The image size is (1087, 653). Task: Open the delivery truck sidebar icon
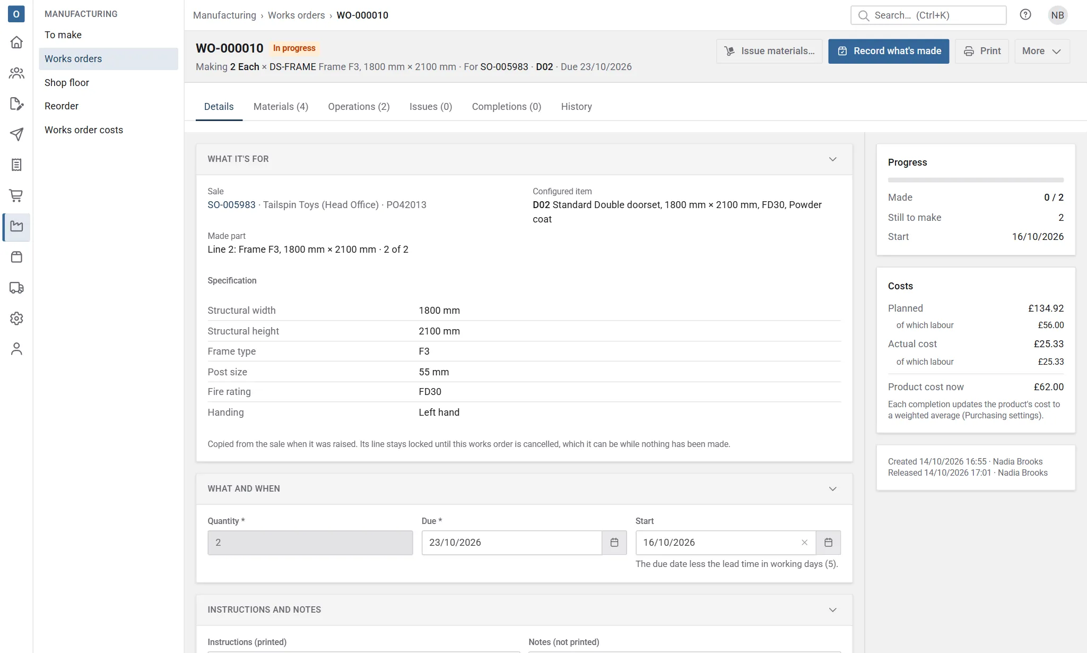(16, 288)
